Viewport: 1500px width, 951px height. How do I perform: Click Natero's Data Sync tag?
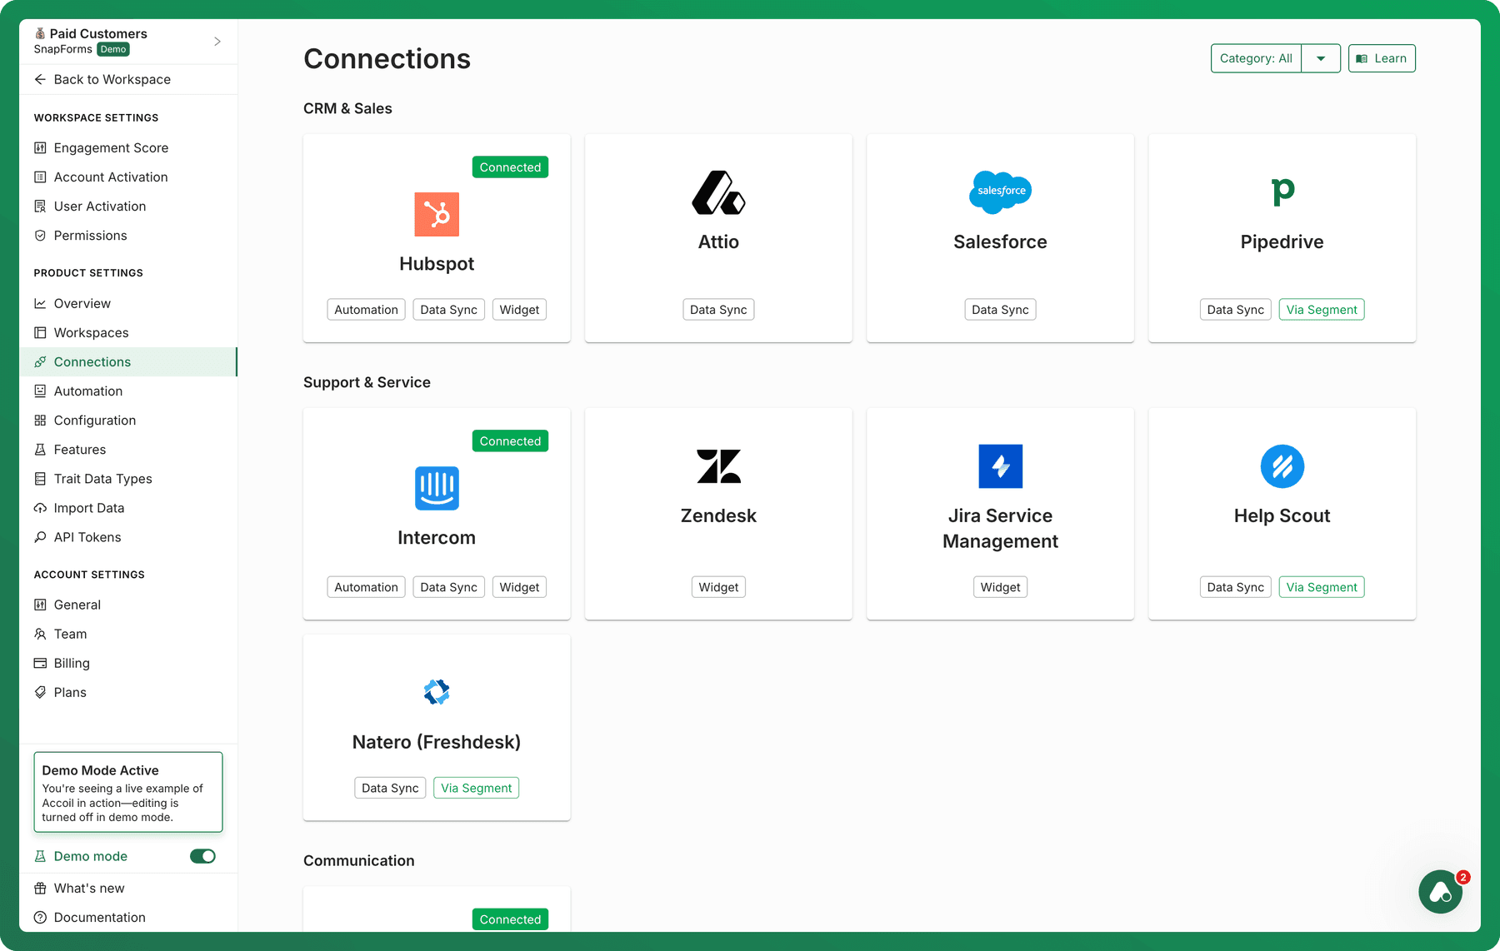click(x=390, y=788)
